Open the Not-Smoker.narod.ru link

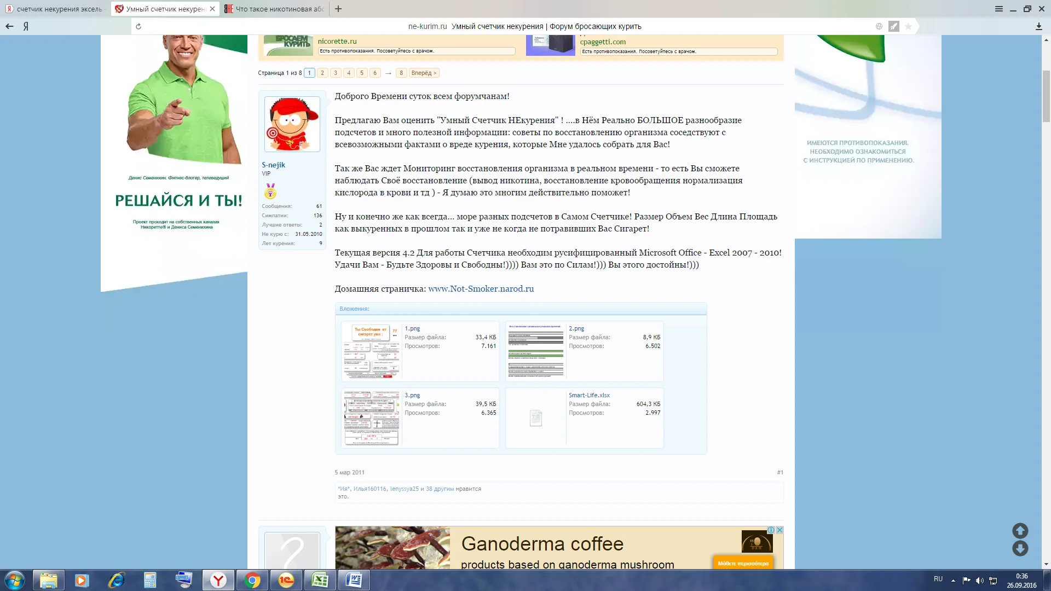coord(481,289)
